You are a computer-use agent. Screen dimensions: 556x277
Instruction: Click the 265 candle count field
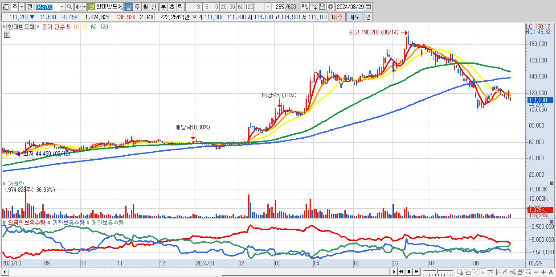pyautogui.click(x=279, y=7)
